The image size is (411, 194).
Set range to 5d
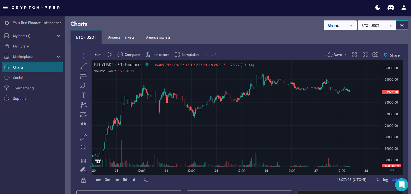pos(125,180)
